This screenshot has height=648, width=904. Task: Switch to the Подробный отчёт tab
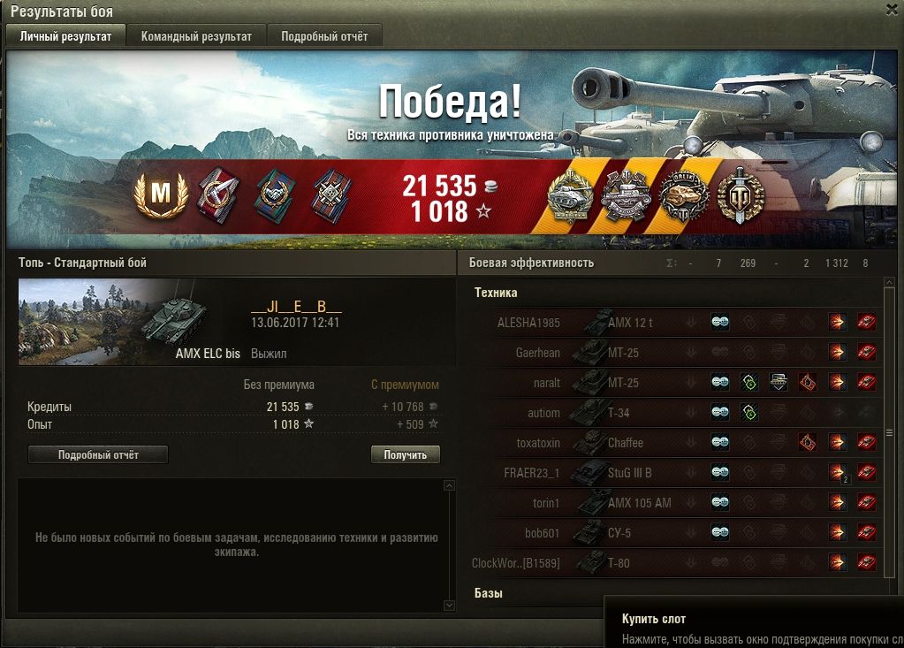click(x=324, y=36)
